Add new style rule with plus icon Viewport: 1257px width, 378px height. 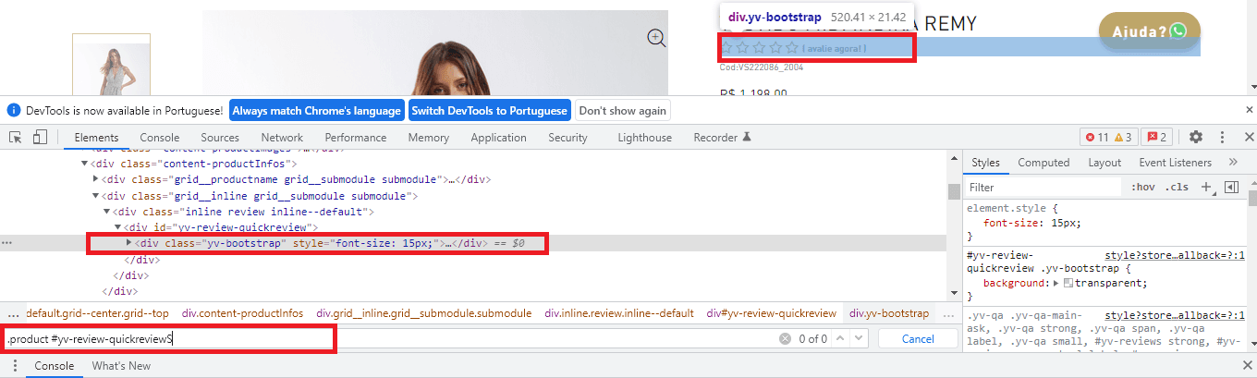click(1206, 187)
